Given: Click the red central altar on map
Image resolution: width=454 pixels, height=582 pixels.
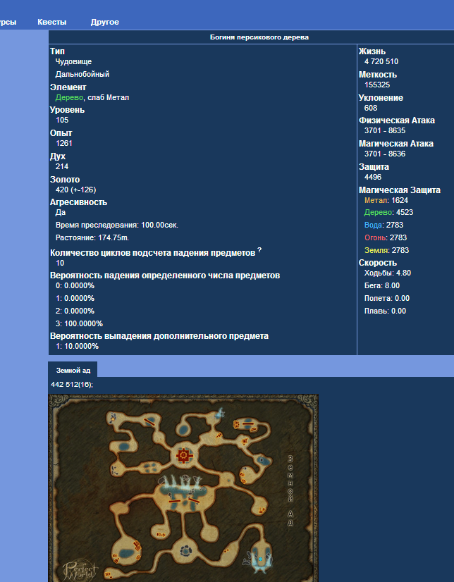Looking at the screenshot, I should coord(183,455).
